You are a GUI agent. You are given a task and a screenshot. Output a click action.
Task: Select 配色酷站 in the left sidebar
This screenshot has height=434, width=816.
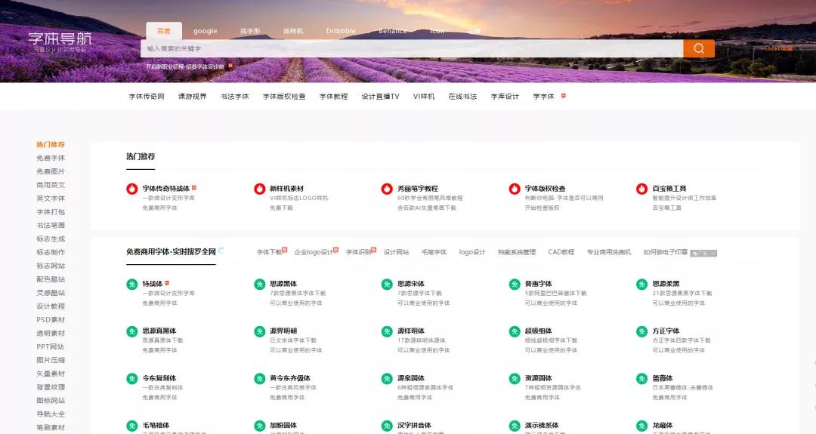coord(51,279)
